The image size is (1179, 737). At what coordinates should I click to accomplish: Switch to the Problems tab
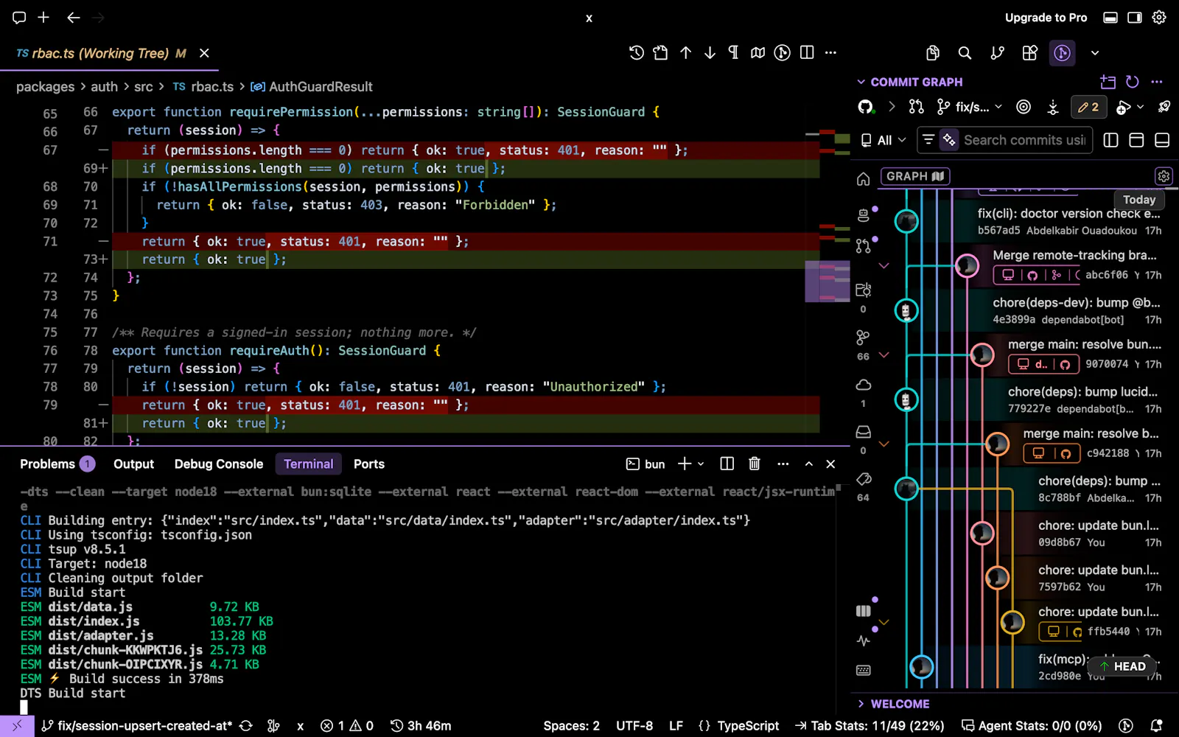pos(57,464)
